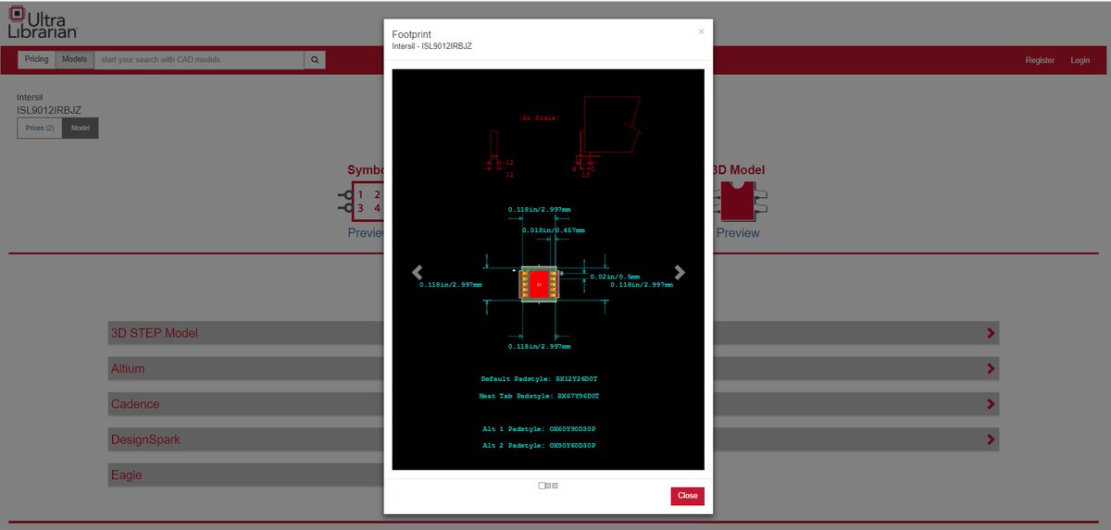Click the 3D Model heading
Image resolution: width=1111 pixels, height=530 pixels.
(x=738, y=170)
